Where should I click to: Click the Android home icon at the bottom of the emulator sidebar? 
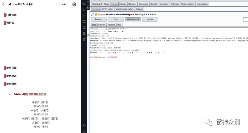coord(84,132)
